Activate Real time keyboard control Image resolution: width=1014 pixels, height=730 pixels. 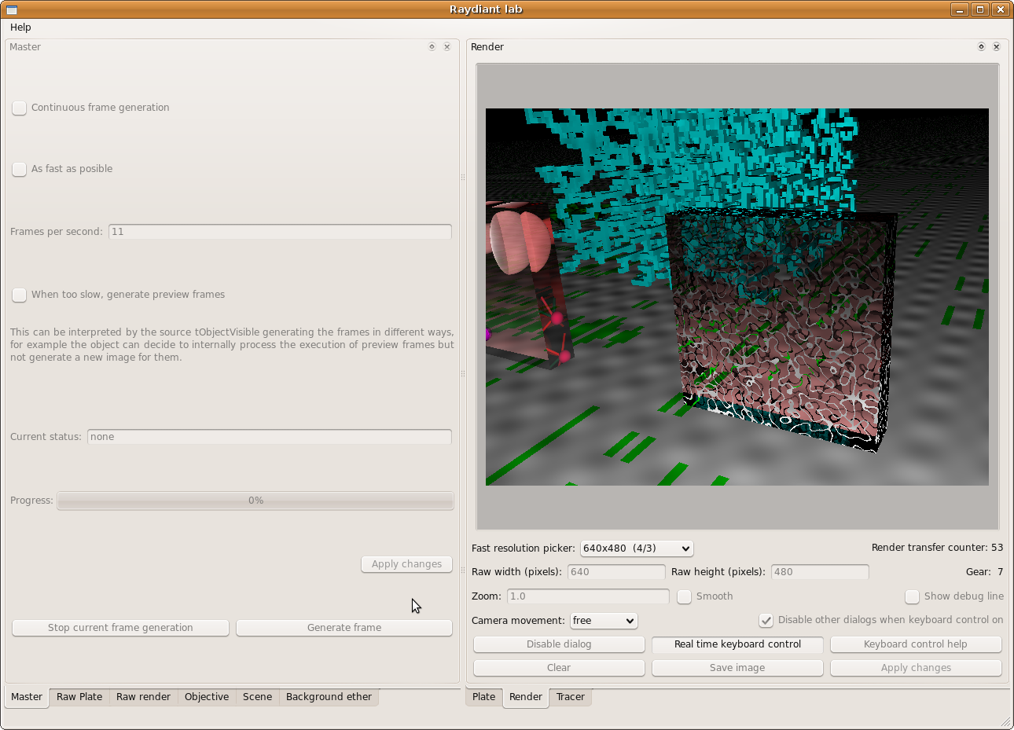(x=737, y=644)
